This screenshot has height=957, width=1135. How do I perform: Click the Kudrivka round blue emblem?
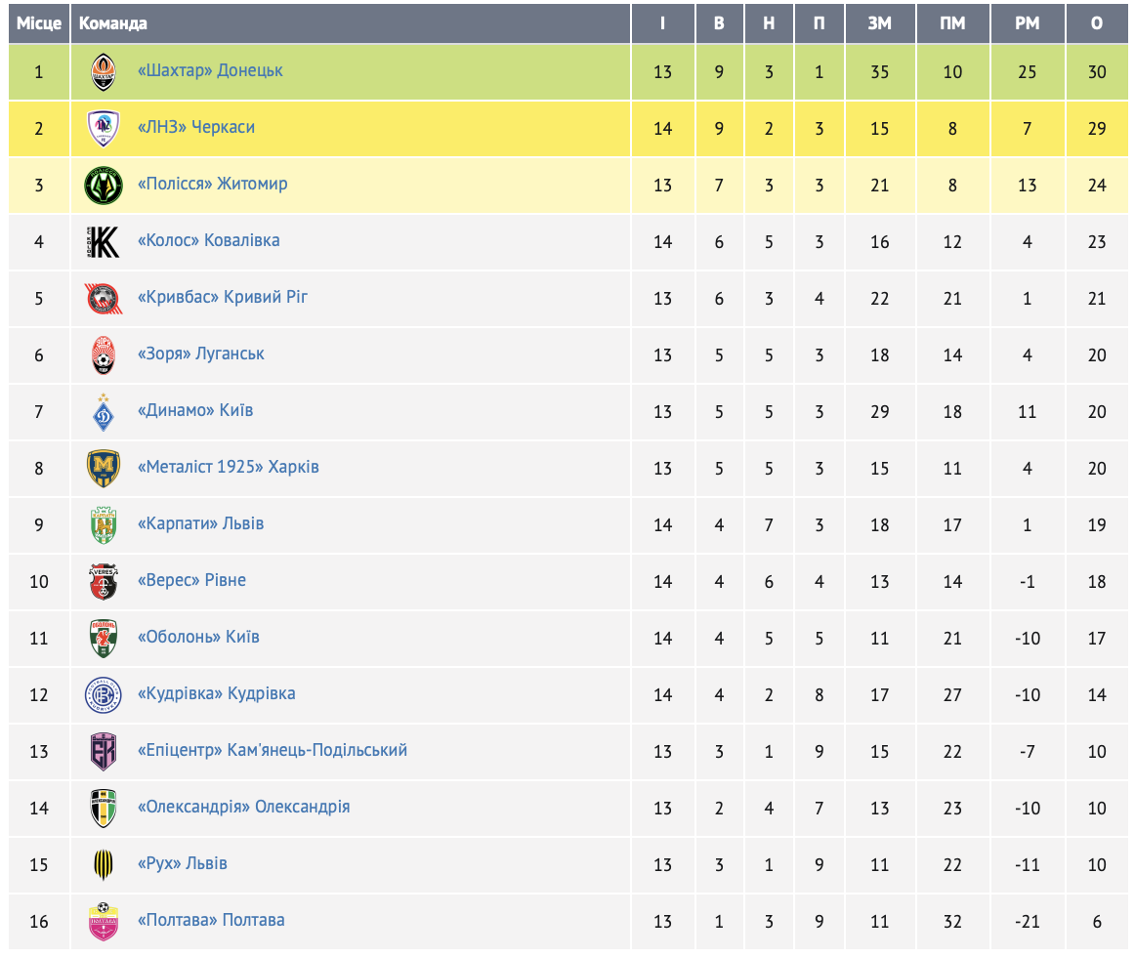tap(103, 695)
